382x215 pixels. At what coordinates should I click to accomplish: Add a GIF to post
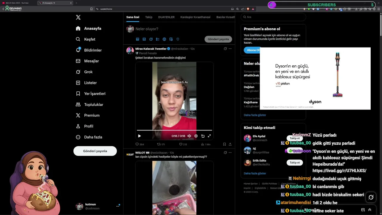tap(144, 39)
